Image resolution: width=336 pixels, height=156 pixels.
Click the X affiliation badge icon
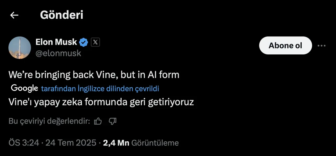point(95,42)
